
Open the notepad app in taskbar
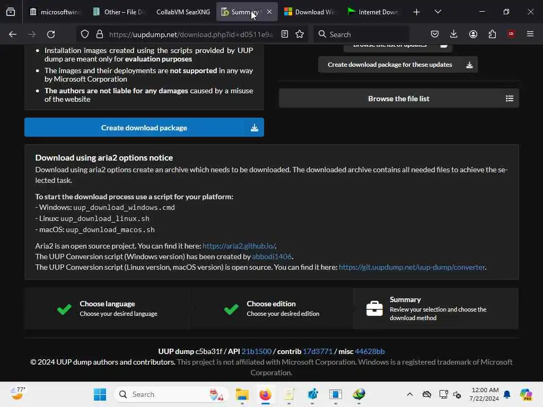[x=289, y=394]
